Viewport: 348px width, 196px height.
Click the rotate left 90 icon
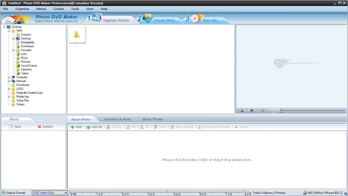128,127
